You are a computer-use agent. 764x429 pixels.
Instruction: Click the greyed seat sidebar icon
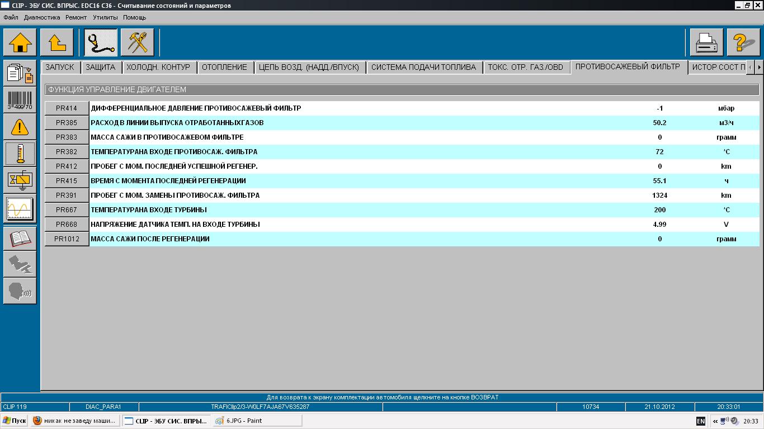click(20, 264)
